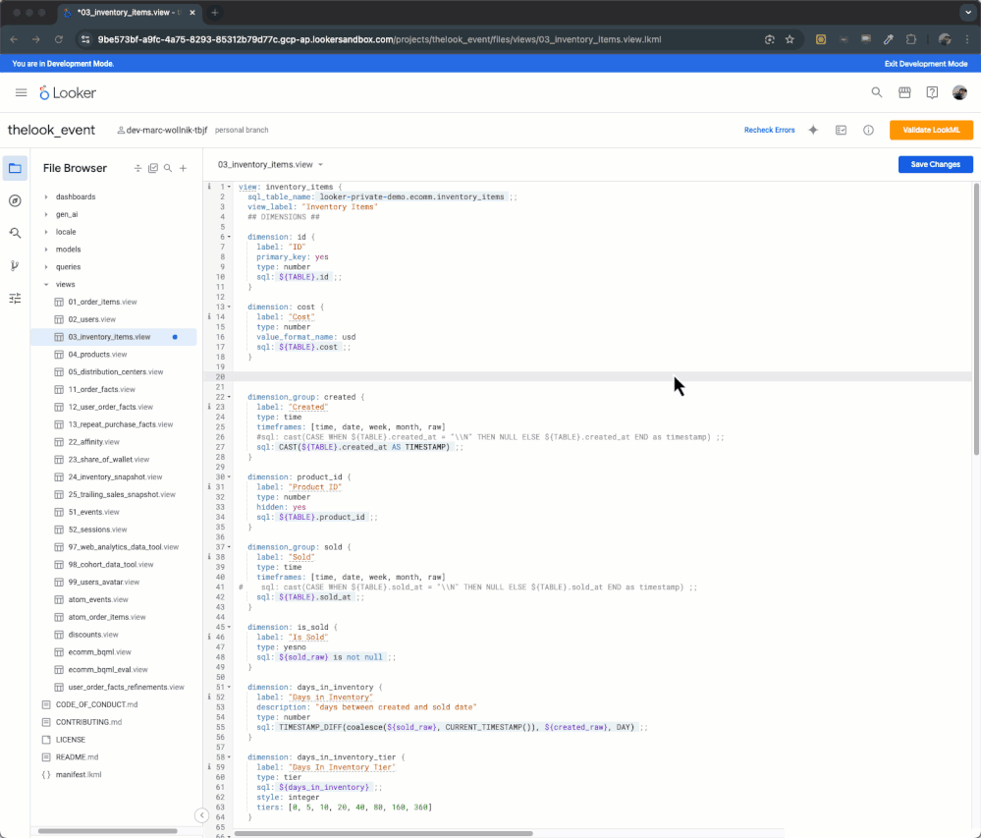Viewport: 981px width, 838px height.
Task: Open 51_events.view file
Action: (94, 512)
